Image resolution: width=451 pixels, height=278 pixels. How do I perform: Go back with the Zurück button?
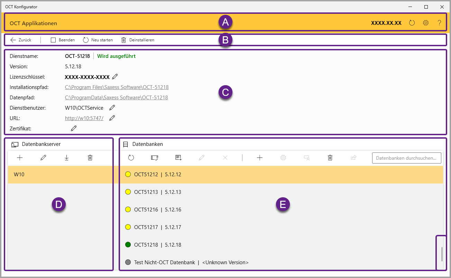(21, 40)
